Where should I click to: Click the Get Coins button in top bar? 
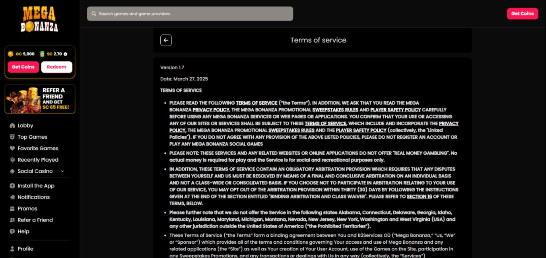523,13
